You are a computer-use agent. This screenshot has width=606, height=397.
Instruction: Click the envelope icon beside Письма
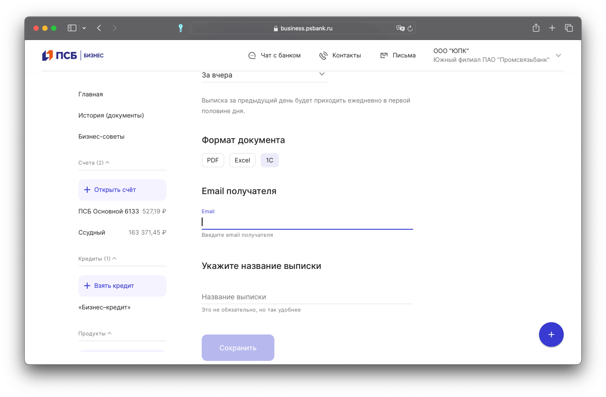tap(384, 55)
